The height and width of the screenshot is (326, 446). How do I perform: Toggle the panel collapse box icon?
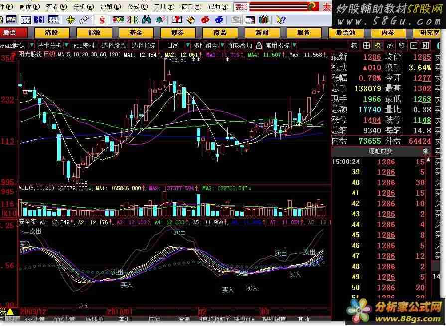(x=413, y=45)
